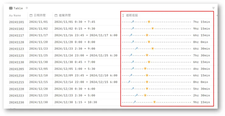Select date cell 2024/11/23
The image size is (225, 116).
tap(38, 49)
